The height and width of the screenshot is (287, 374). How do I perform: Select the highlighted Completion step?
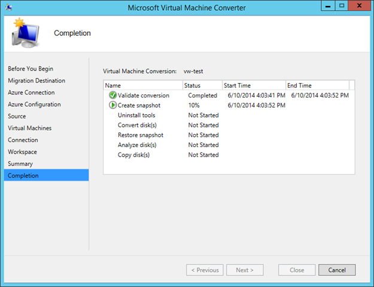(x=46, y=175)
